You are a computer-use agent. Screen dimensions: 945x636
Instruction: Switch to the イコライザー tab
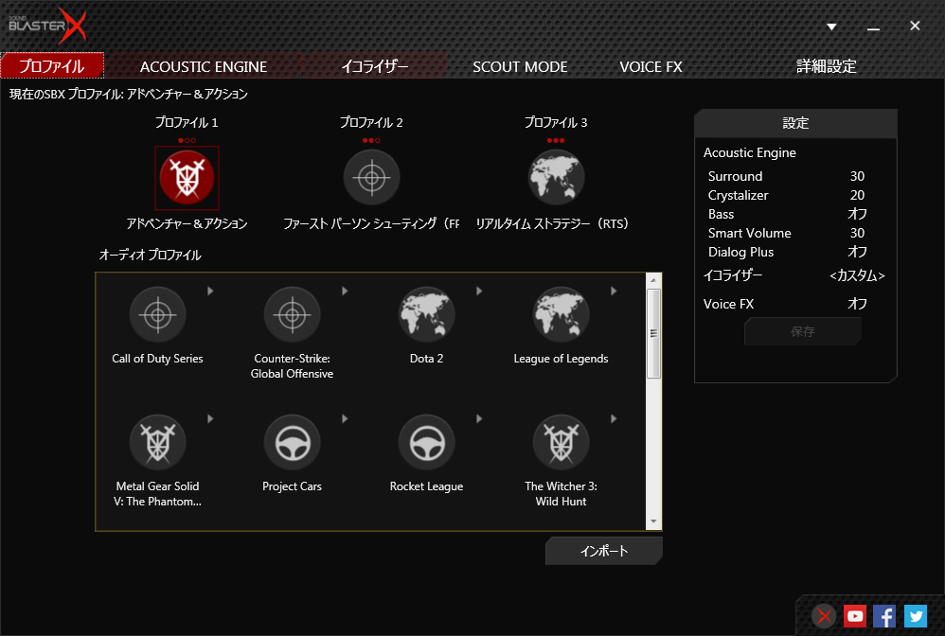[x=375, y=66]
